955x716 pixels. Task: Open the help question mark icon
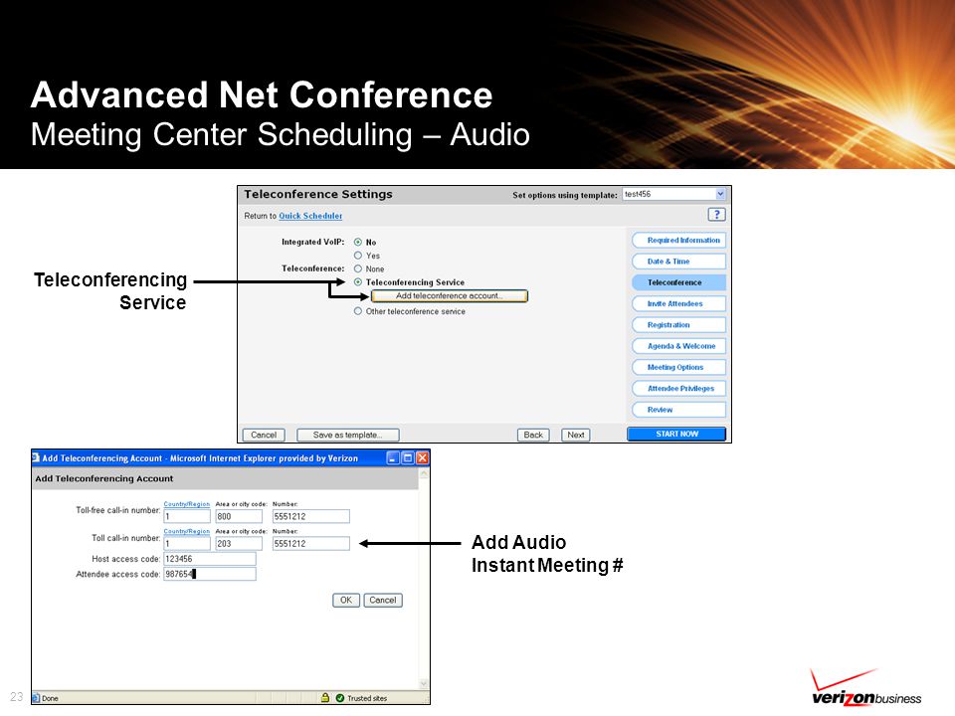coord(716,215)
